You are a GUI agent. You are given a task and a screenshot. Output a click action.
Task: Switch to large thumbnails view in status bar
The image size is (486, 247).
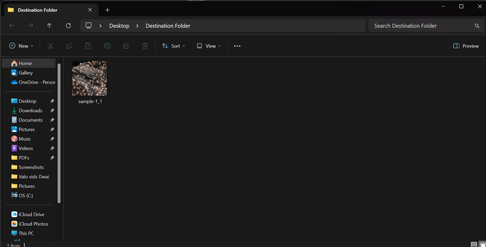coord(482,244)
